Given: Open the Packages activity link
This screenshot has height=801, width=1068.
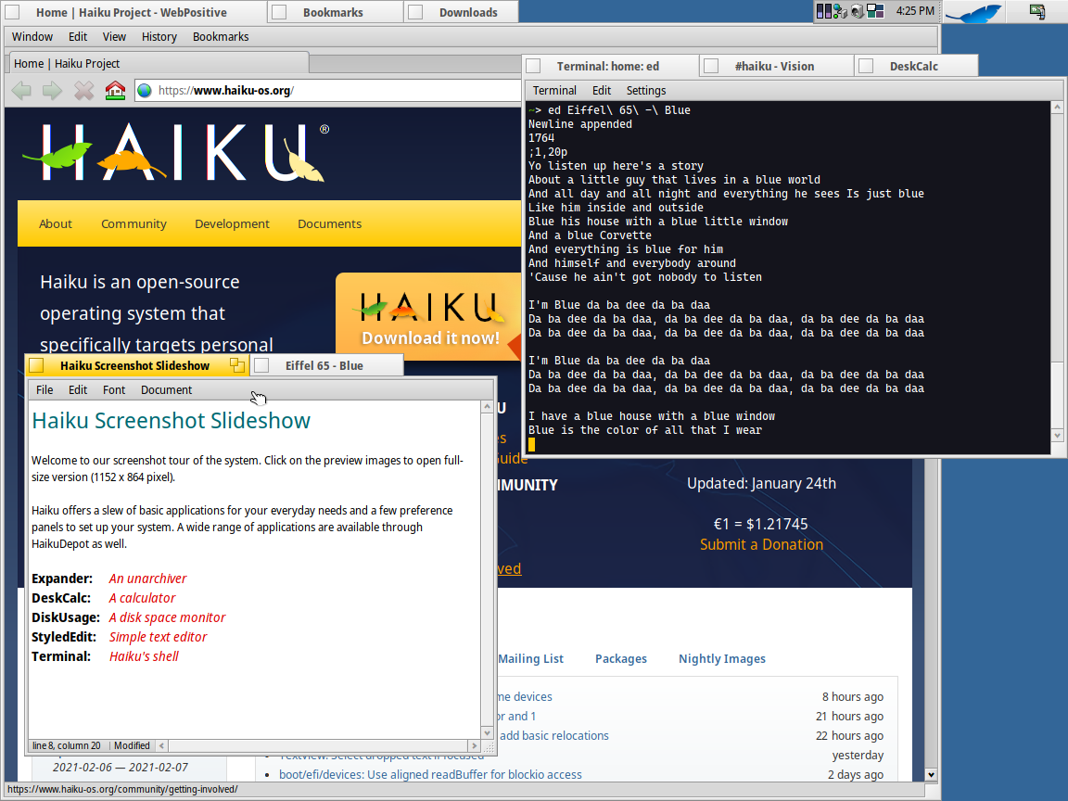Looking at the screenshot, I should [x=621, y=658].
